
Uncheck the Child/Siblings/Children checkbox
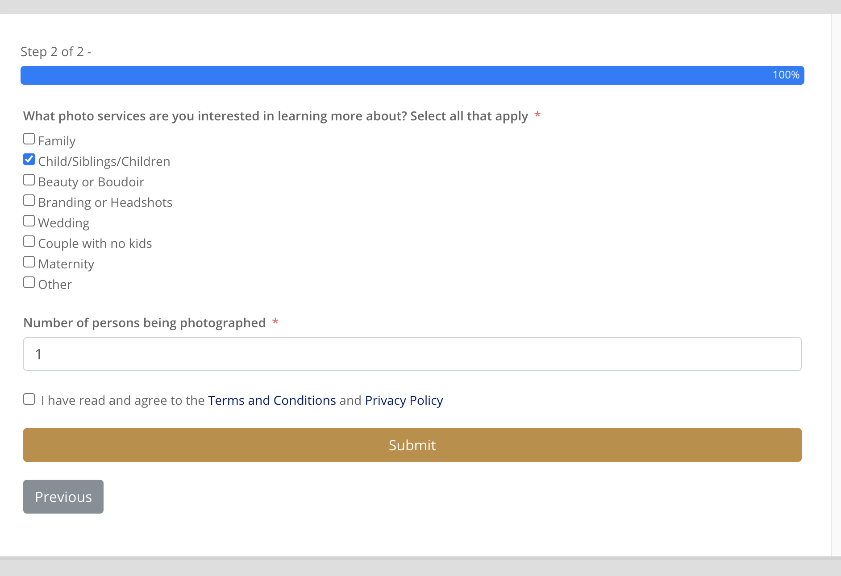pos(29,159)
